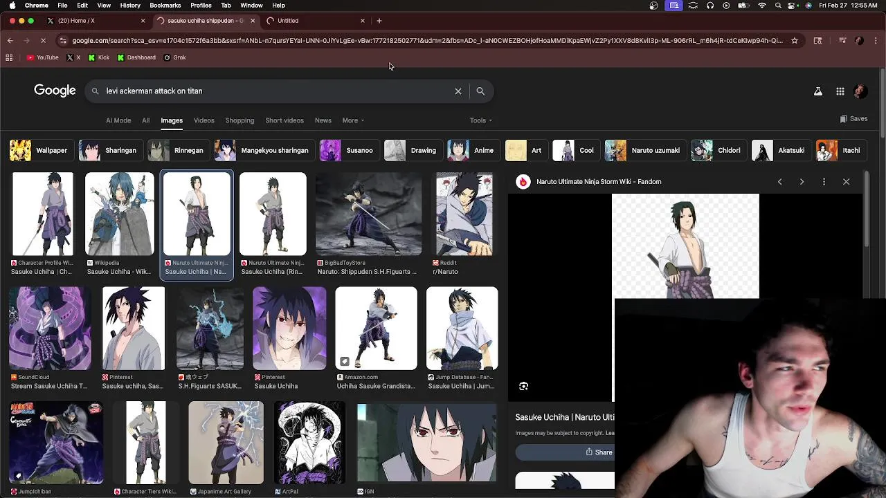Open the apps shortcut in bookmarks bar
The height and width of the screenshot is (498, 886).
[x=10, y=57]
